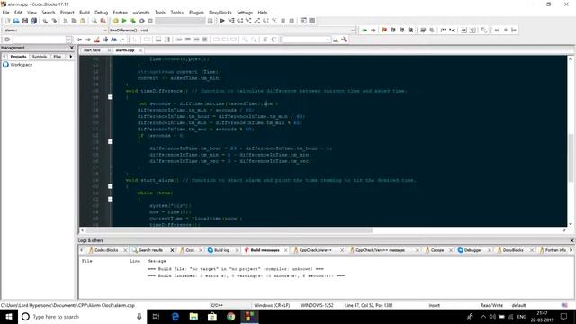The width and height of the screenshot is (576, 324).
Task: Click the Redo icon
Action: click(54, 21)
